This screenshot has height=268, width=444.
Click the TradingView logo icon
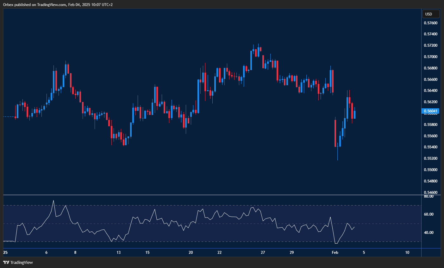pos(6,262)
